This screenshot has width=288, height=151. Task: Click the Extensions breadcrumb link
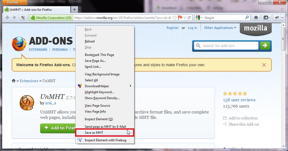point(29,81)
